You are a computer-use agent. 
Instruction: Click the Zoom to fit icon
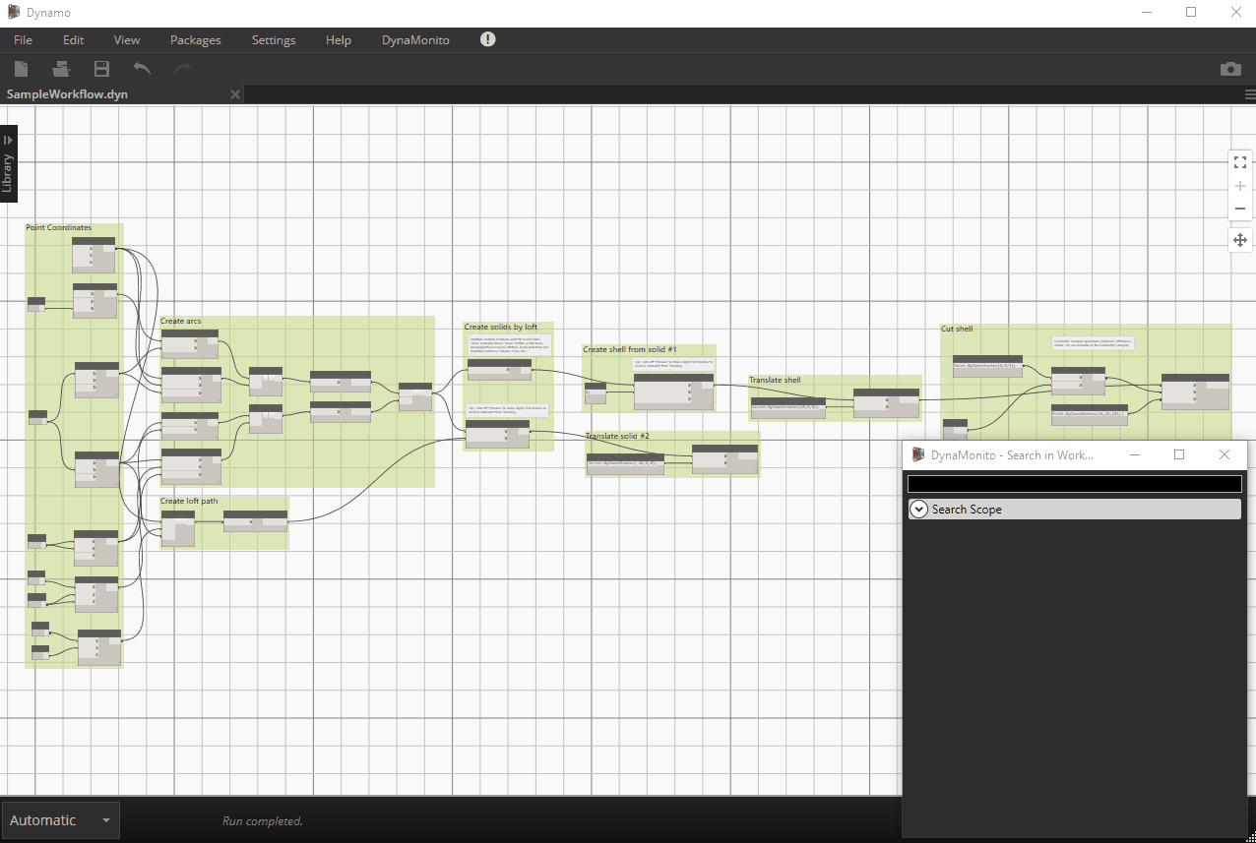click(x=1240, y=162)
